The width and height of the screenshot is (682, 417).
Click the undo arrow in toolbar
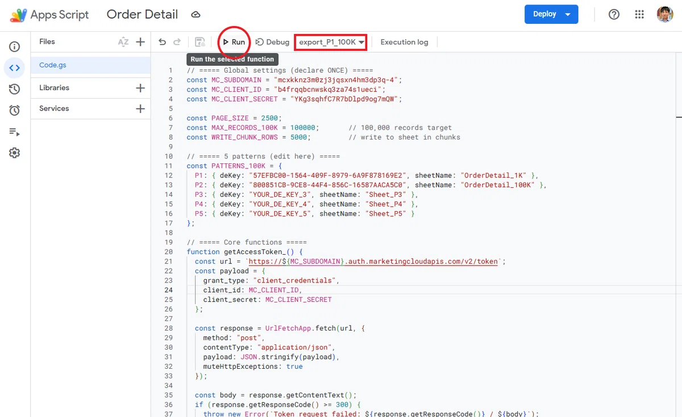(x=163, y=42)
